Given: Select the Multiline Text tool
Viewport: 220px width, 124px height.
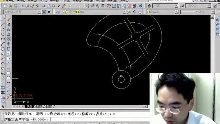Looking at the screenshot, I should pyautogui.click(x=3, y=107).
